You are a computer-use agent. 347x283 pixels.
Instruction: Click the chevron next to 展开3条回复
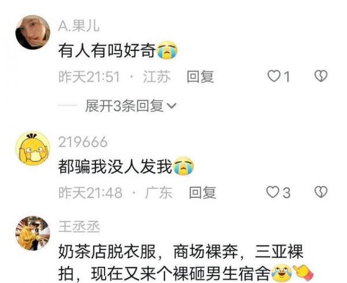click(171, 106)
